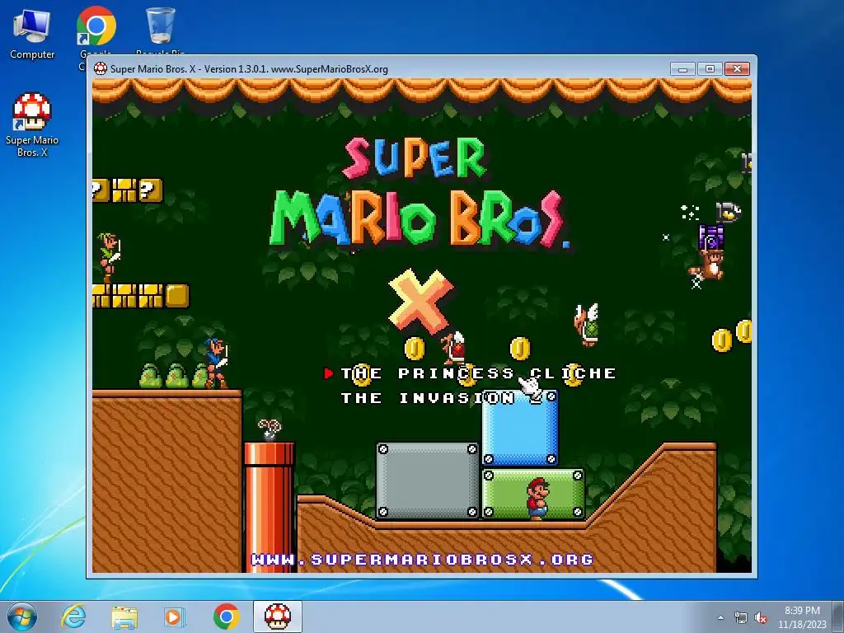Click the Super Mario Bros. X taskbar button
Viewport: 844px width, 633px height.
(278, 617)
